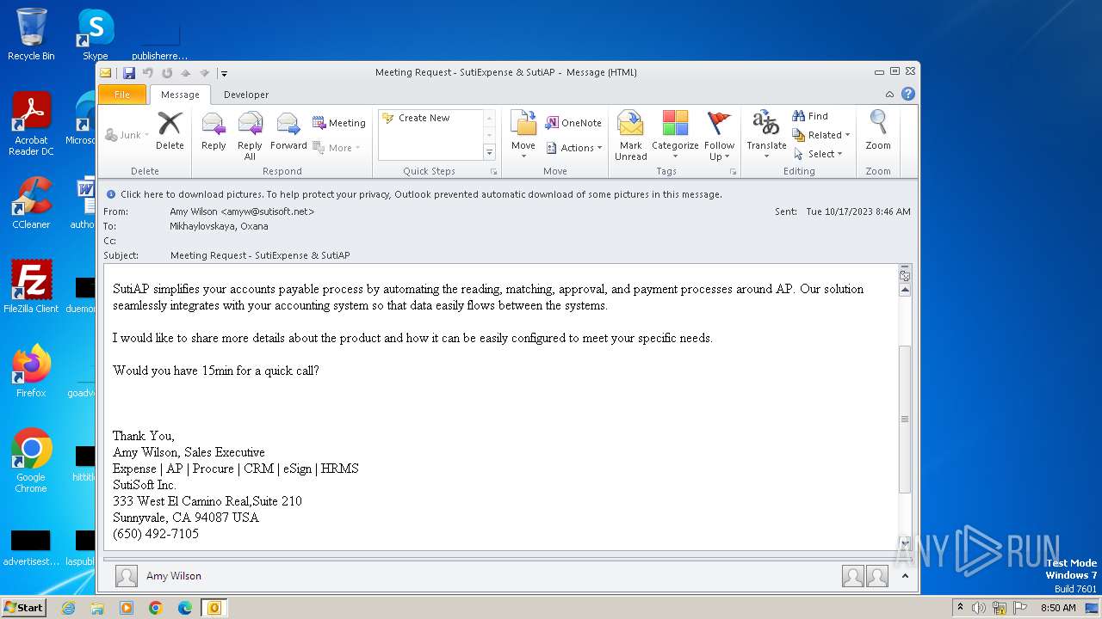Open the Tags dialog launcher
The width and height of the screenshot is (1102, 619).
(734, 172)
